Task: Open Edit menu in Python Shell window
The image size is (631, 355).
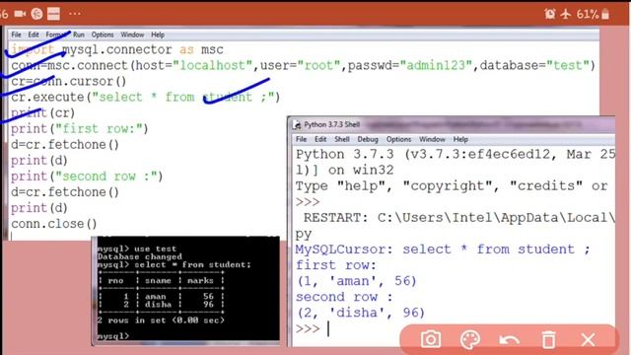Action: 320,139
